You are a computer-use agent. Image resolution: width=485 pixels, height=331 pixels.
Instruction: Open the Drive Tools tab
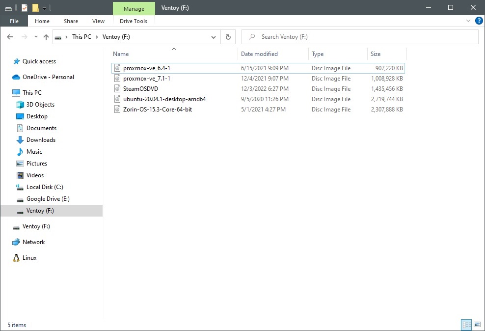pyautogui.click(x=134, y=21)
